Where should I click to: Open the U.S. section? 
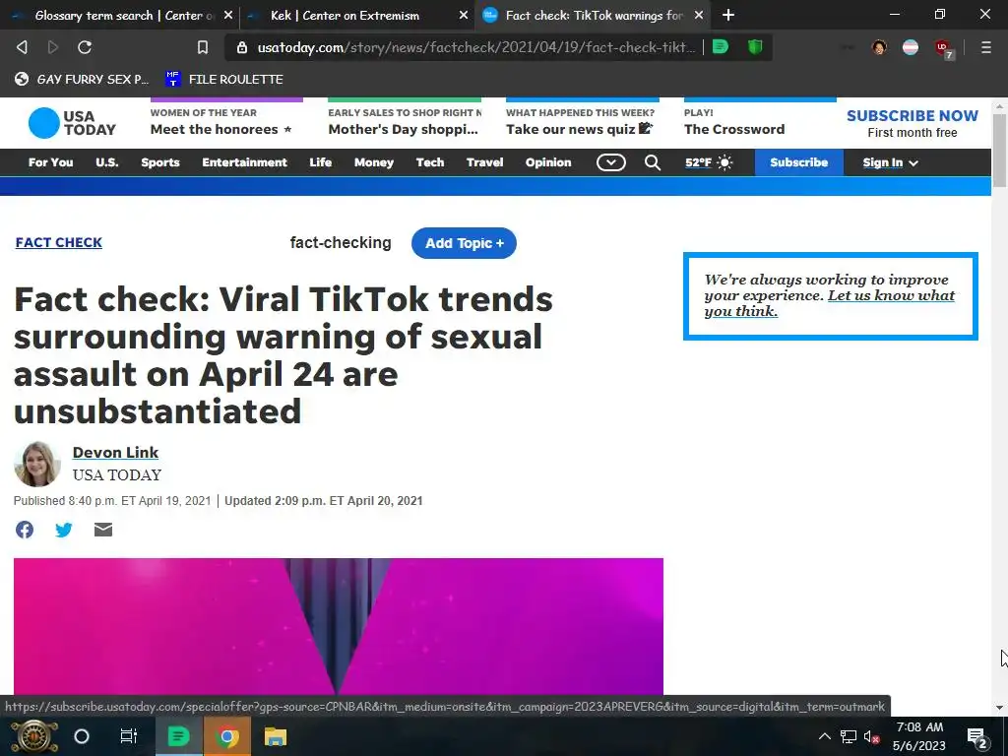coord(106,162)
